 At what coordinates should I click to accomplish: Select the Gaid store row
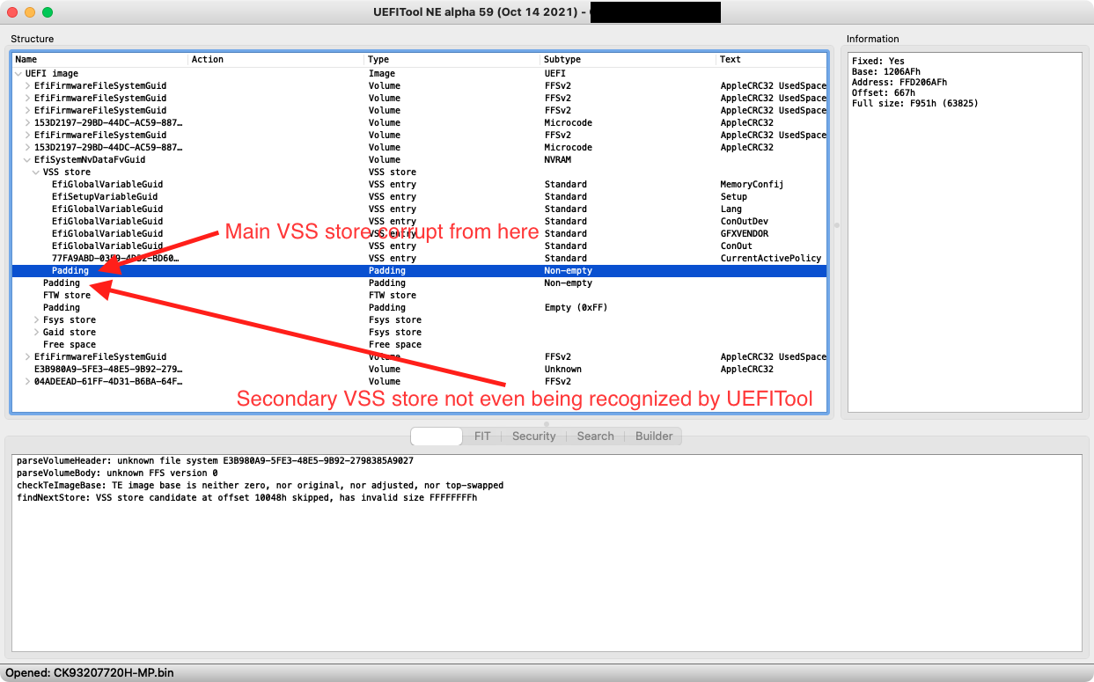click(x=420, y=333)
